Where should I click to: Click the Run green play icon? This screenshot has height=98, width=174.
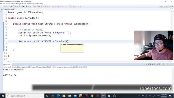coord(19,6)
